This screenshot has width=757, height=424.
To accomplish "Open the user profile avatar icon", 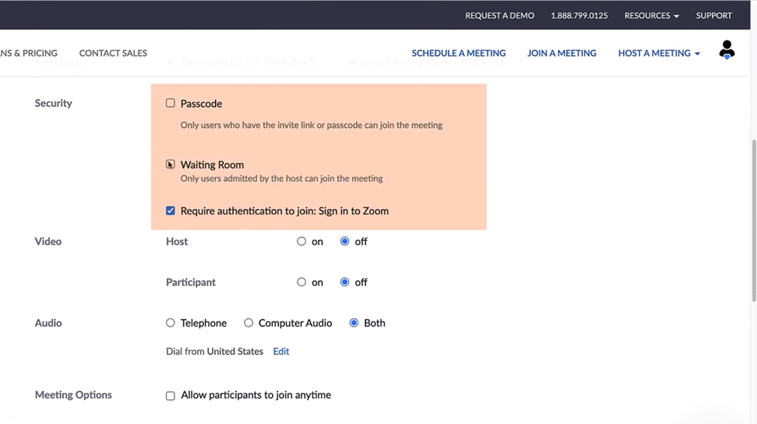I will tap(726, 50).
